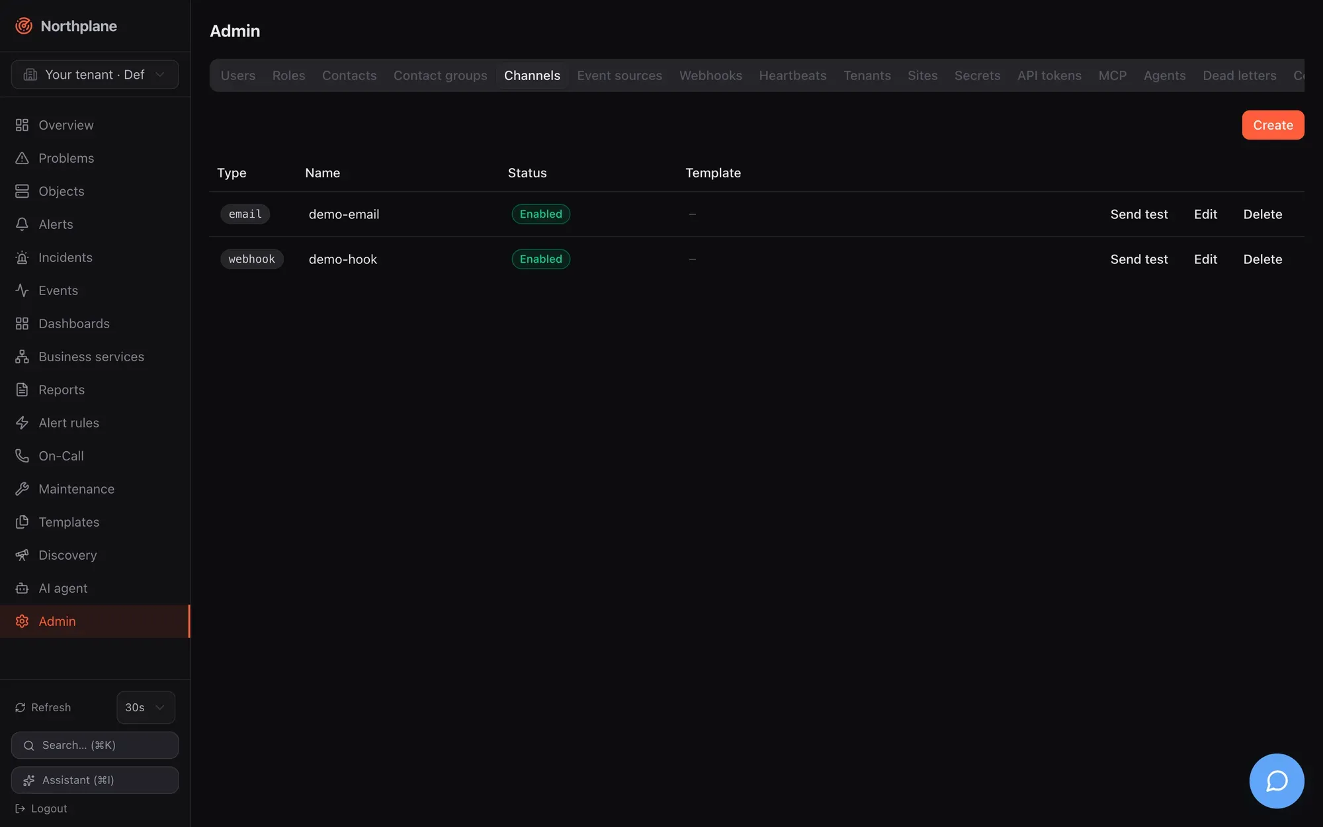The height and width of the screenshot is (827, 1323).
Task: Open Templates via its copy icon
Action: (22, 522)
